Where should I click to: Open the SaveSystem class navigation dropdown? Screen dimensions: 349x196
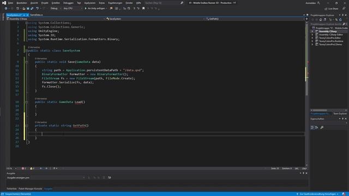pyautogui.click(x=155, y=19)
